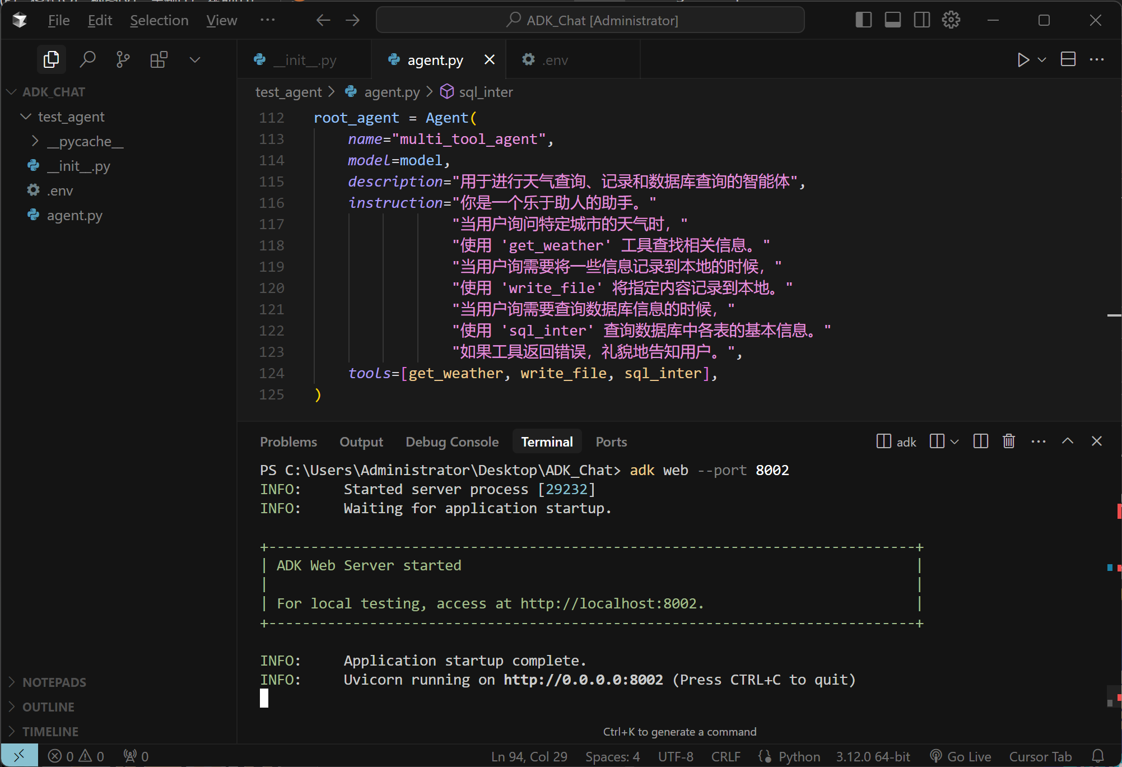Image resolution: width=1122 pixels, height=767 pixels.
Task: Open notifications bell icon
Action: (x=1098, y=756)
